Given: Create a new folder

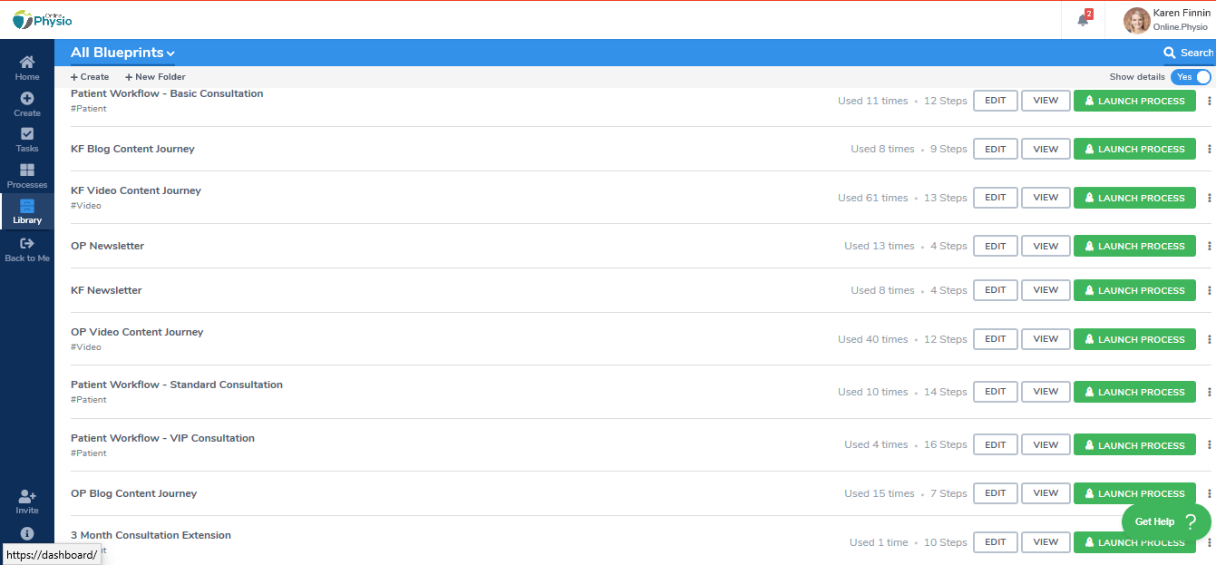Looking at the screenshot, I should click(x=154, y=76).
